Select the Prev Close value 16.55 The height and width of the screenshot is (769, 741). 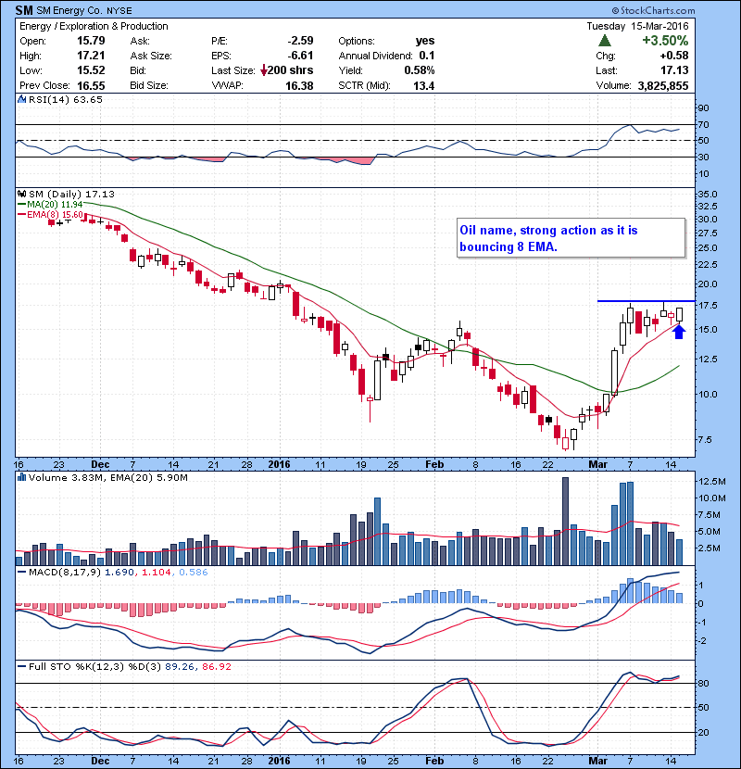click(91, 85)
